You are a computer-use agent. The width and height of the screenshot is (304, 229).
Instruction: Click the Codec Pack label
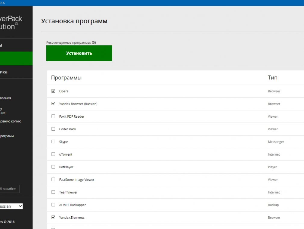(x=67, y=129)
